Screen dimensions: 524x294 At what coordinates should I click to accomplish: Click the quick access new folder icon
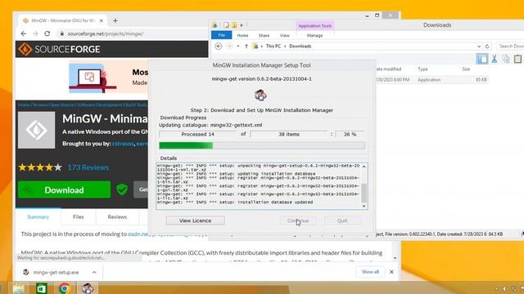click(x=234, y=25)
